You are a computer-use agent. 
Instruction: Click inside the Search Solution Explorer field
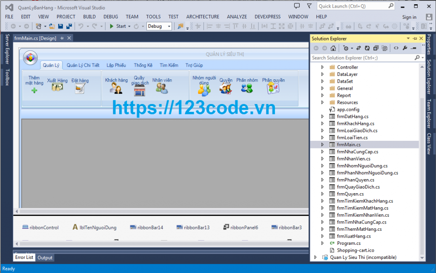(358, 58)
